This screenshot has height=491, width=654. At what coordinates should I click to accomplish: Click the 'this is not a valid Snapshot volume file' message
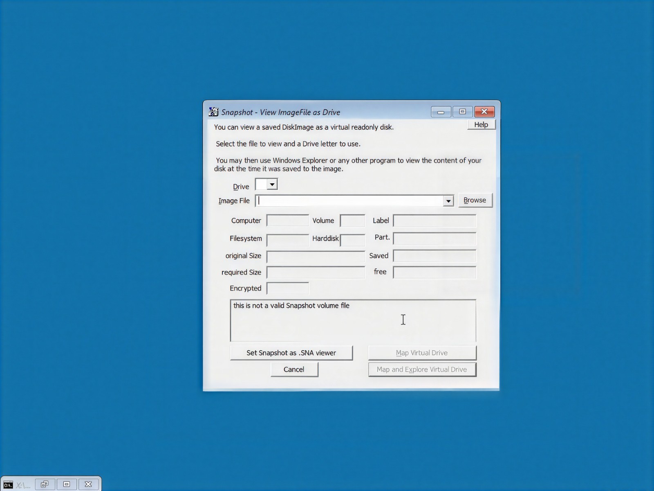291,306
